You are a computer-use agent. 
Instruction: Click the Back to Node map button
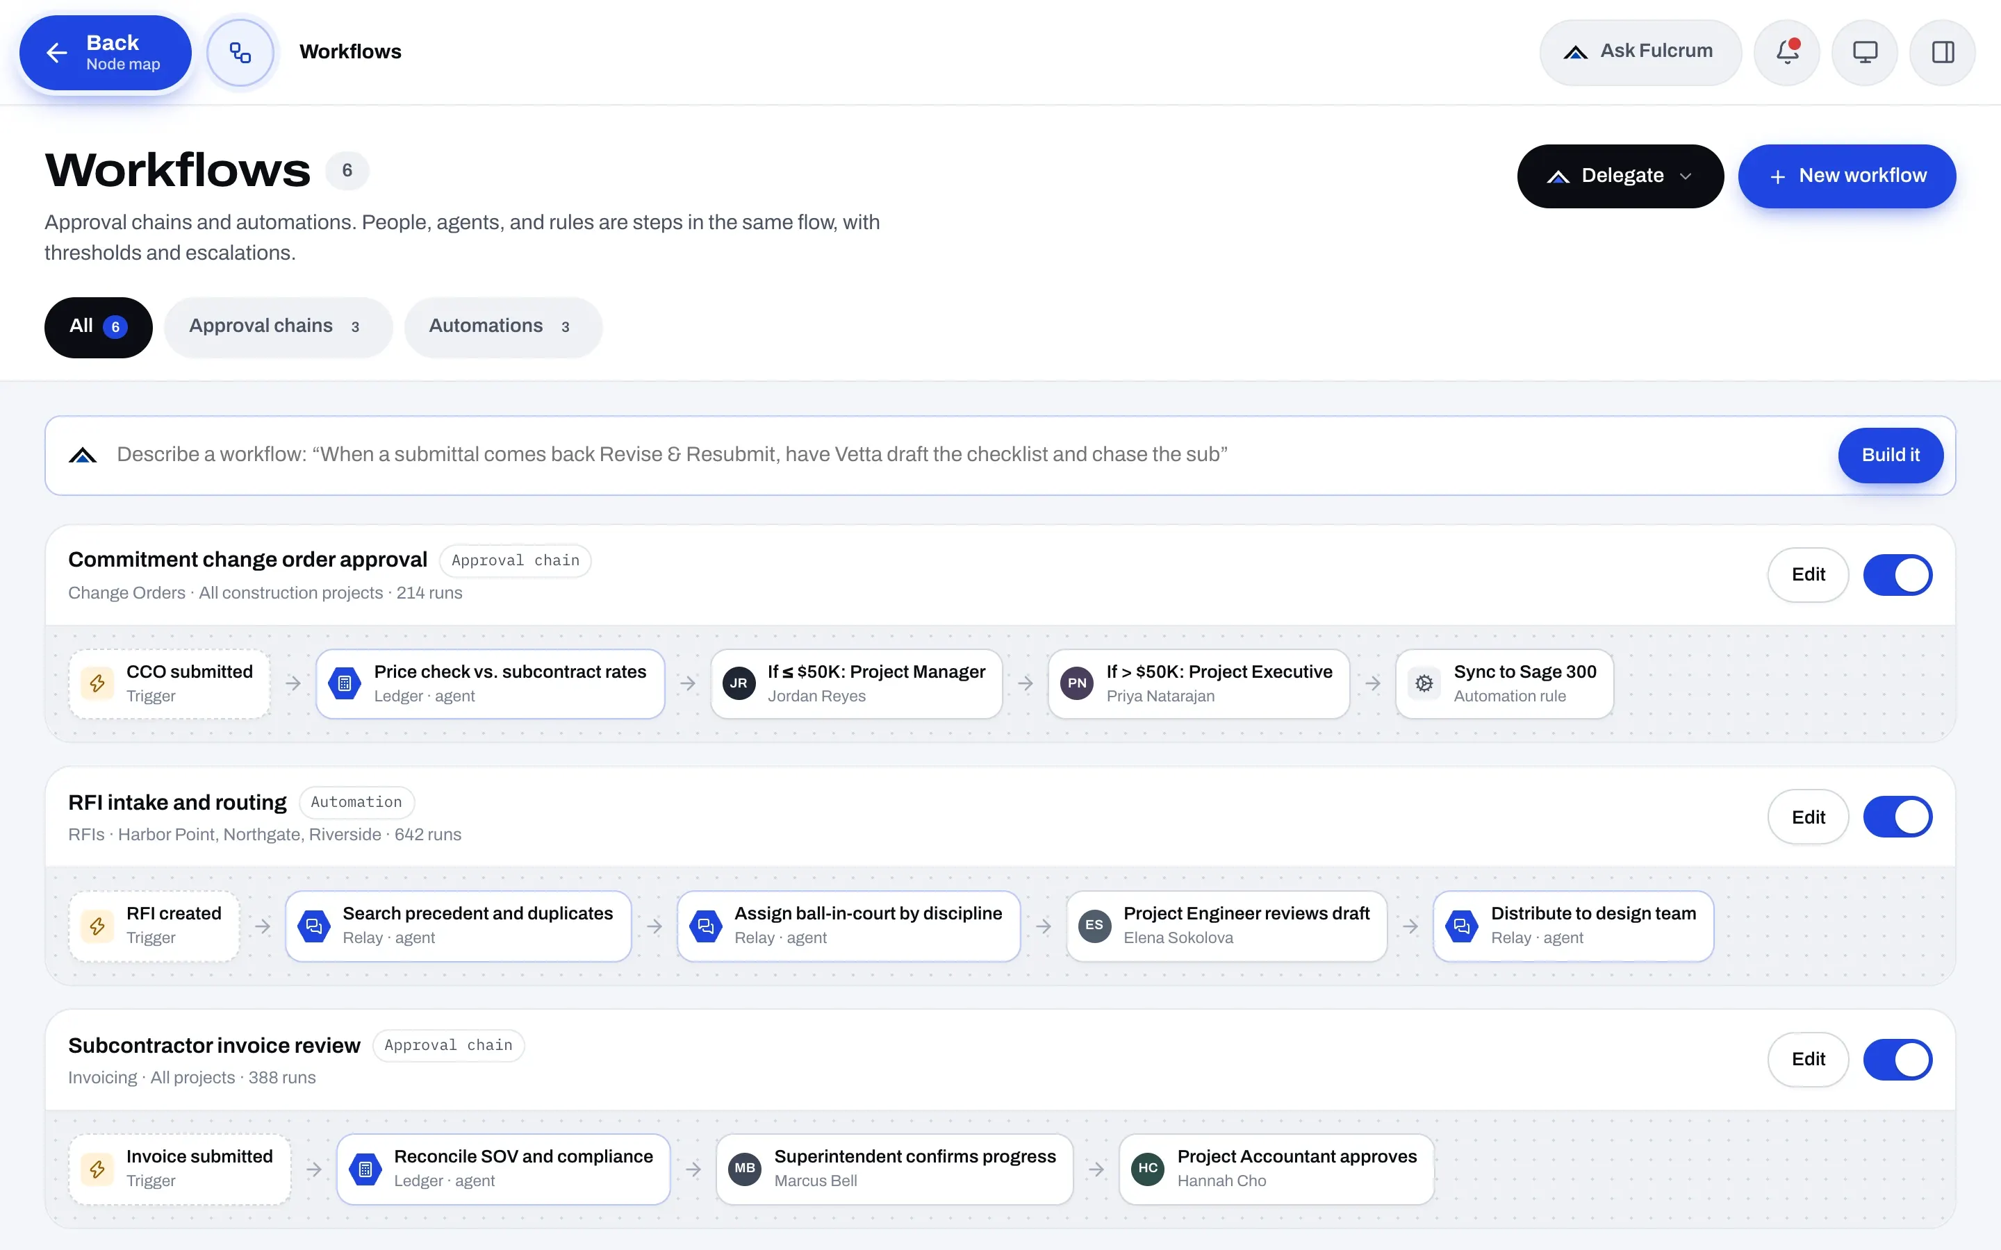pyautogui.click(x=106, y=52)
